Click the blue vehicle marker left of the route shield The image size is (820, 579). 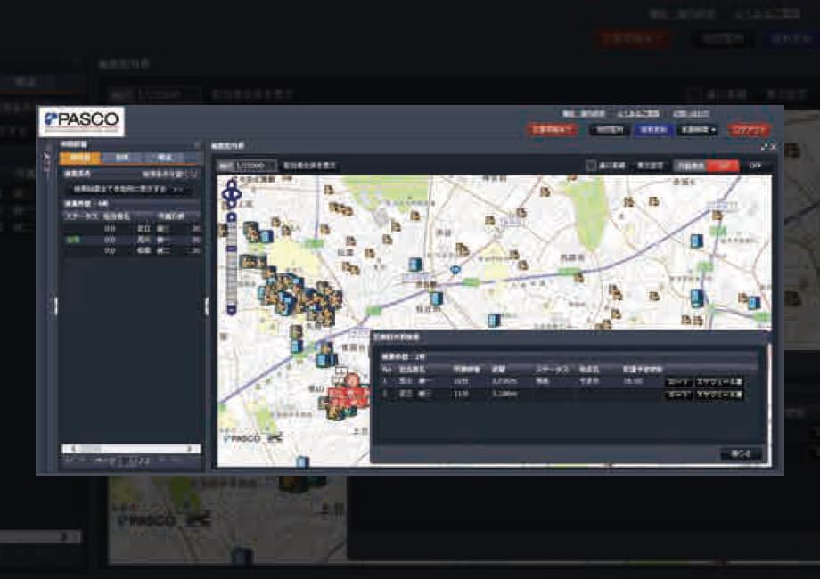click(x=415, y=265)
